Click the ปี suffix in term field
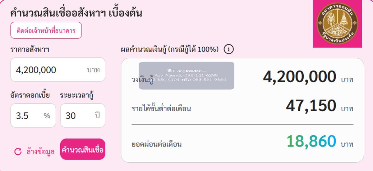The height and width of the screenshot is (171, 373). click(x=98, y=116)
